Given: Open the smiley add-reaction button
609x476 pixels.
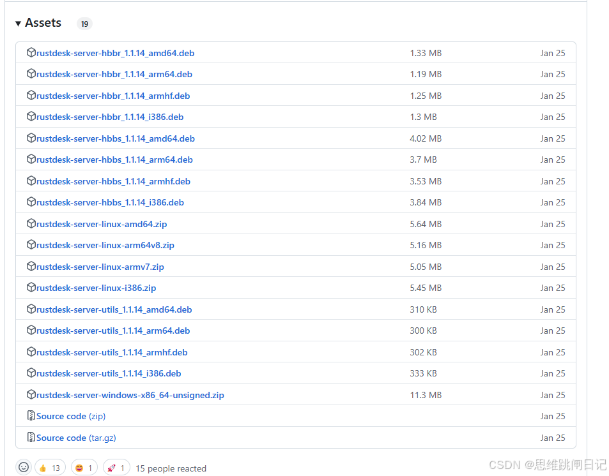Looking at the screenshot, I should [x=24, y=468].
